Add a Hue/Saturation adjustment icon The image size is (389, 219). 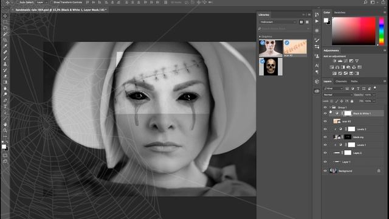click(332, 67)
